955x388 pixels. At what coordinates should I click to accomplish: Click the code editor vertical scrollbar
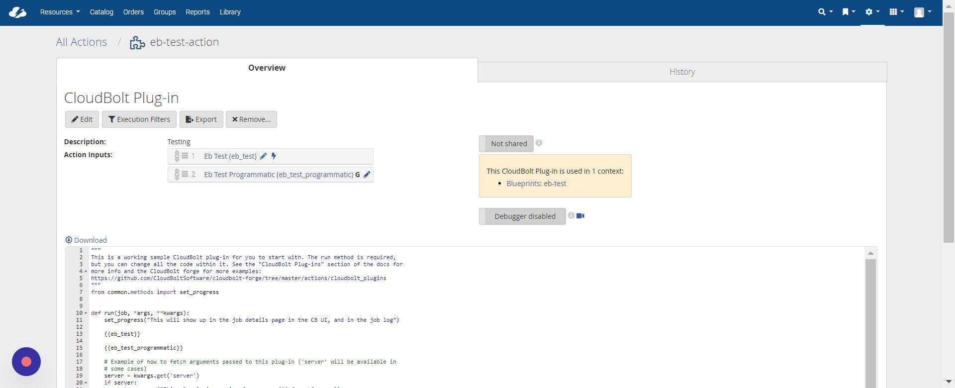[870, 323]
